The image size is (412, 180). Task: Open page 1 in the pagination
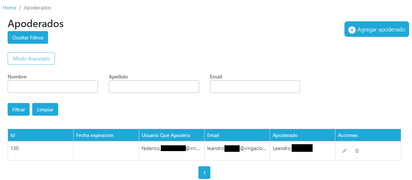pos(204,173)
